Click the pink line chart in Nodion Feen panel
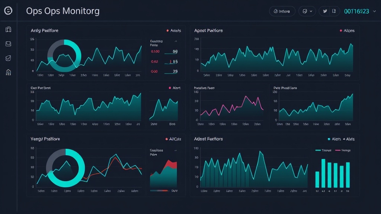 (232, 106)
